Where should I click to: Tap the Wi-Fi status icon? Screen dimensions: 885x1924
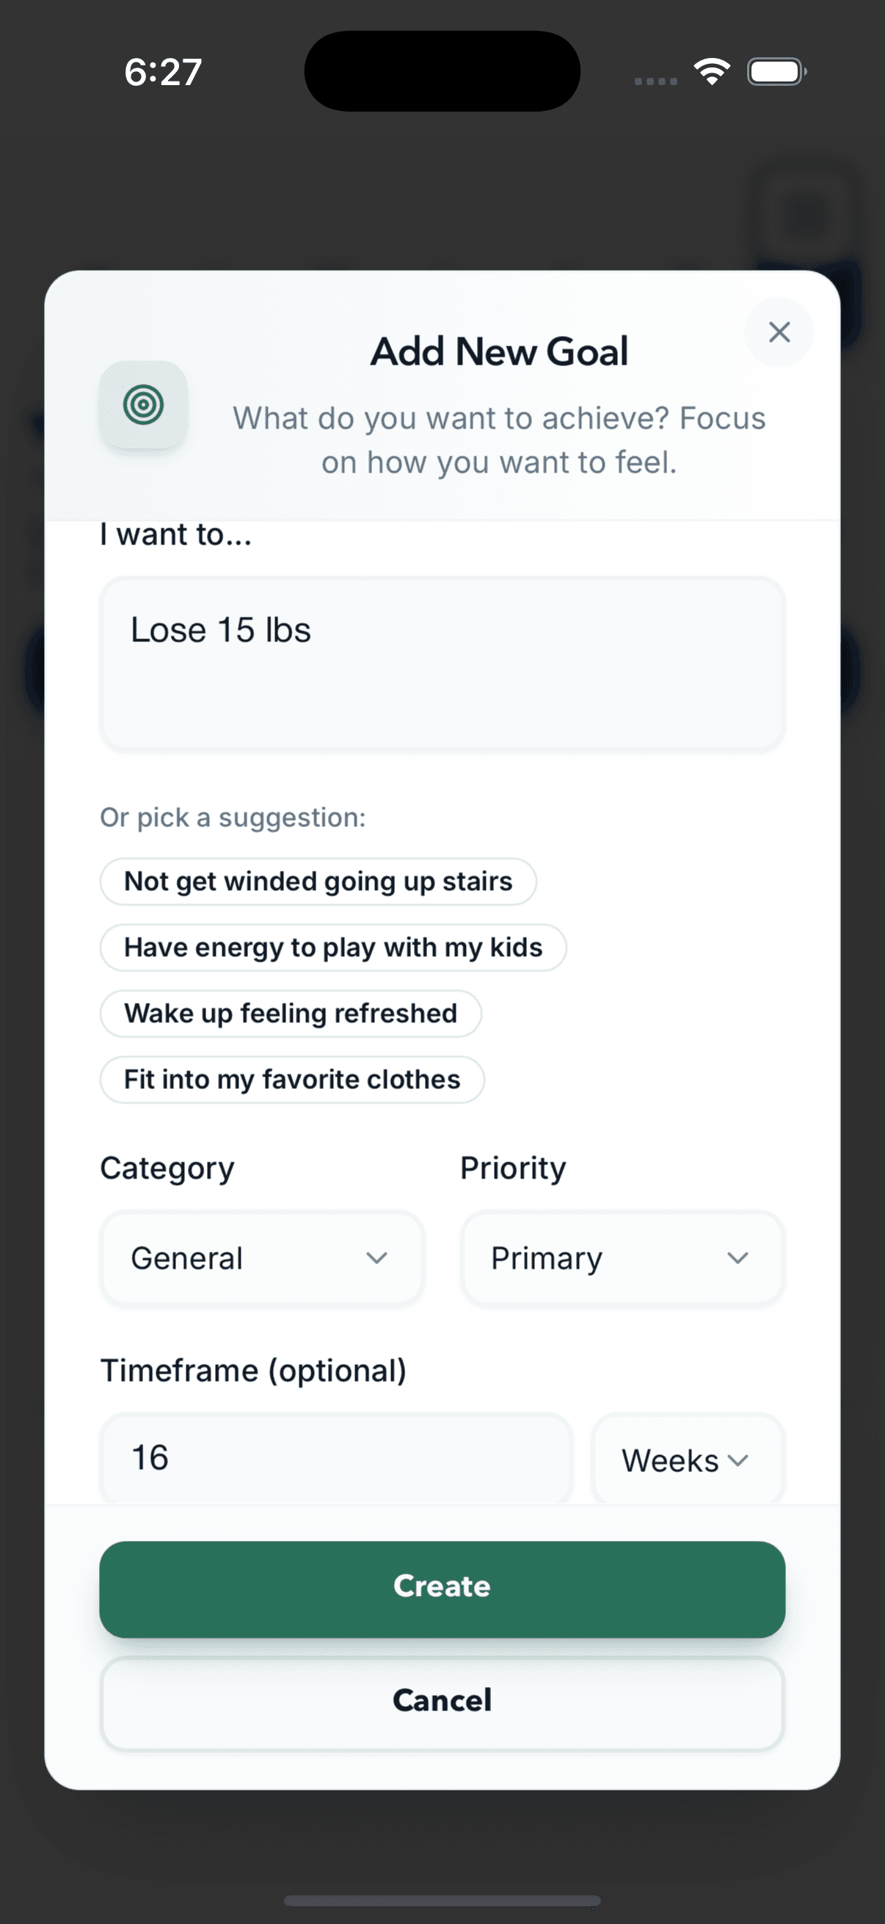click(711, 73)
